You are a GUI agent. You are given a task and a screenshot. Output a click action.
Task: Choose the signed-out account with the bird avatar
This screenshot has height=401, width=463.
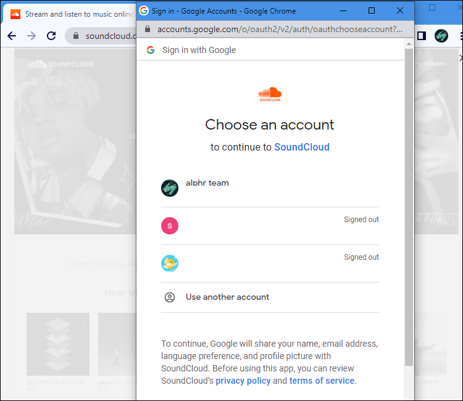270,263
